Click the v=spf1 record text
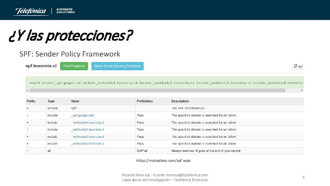This screenshot has width=330, height=186. tap(166, 83)
